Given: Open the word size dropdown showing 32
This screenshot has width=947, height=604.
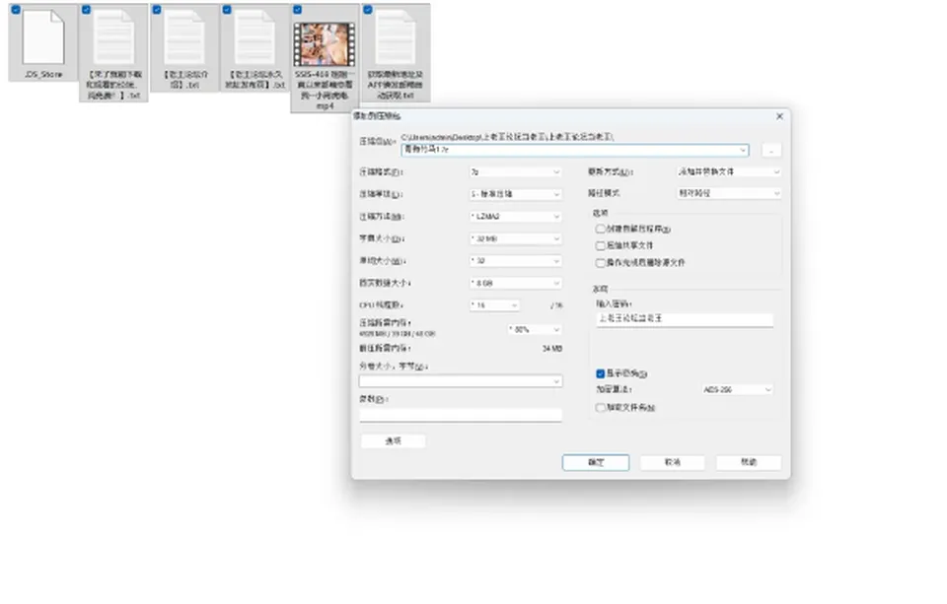Looking at the screenshot, I should coord(515,261).
